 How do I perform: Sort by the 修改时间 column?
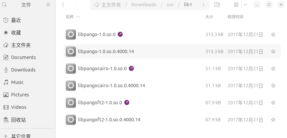pos(236,17)
